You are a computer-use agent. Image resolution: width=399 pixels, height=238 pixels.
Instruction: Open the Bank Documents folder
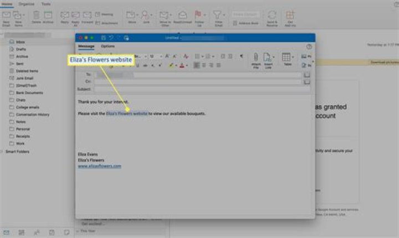point(30,93)
